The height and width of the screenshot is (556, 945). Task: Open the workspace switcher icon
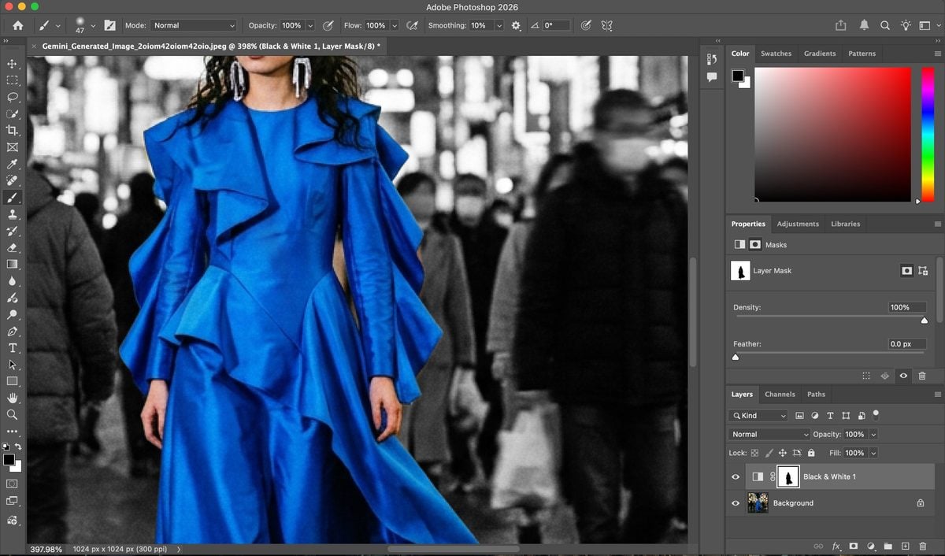pos(929,25)
